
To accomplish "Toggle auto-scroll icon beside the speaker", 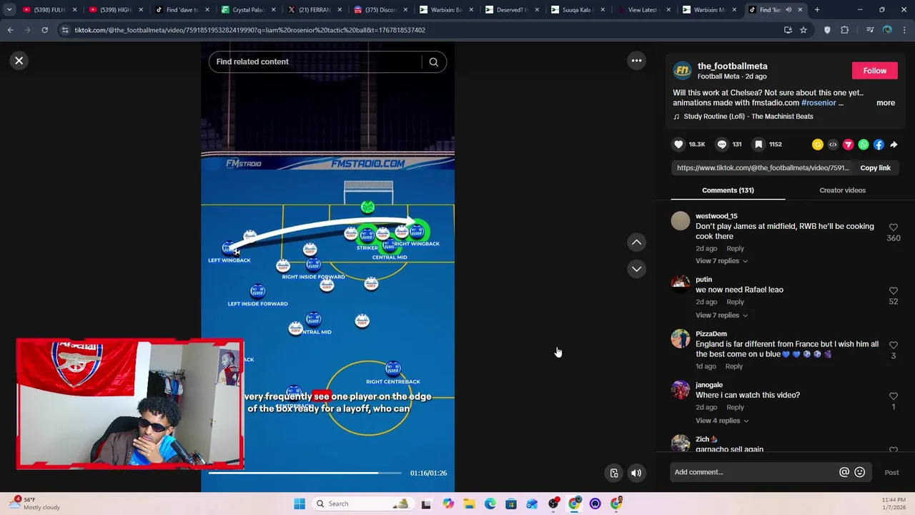I will (614, 473).
